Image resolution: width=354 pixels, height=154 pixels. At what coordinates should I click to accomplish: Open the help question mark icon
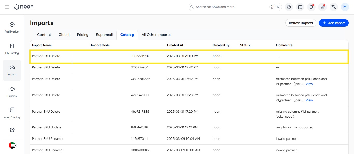pyautogui.click(x=289, y=7)
